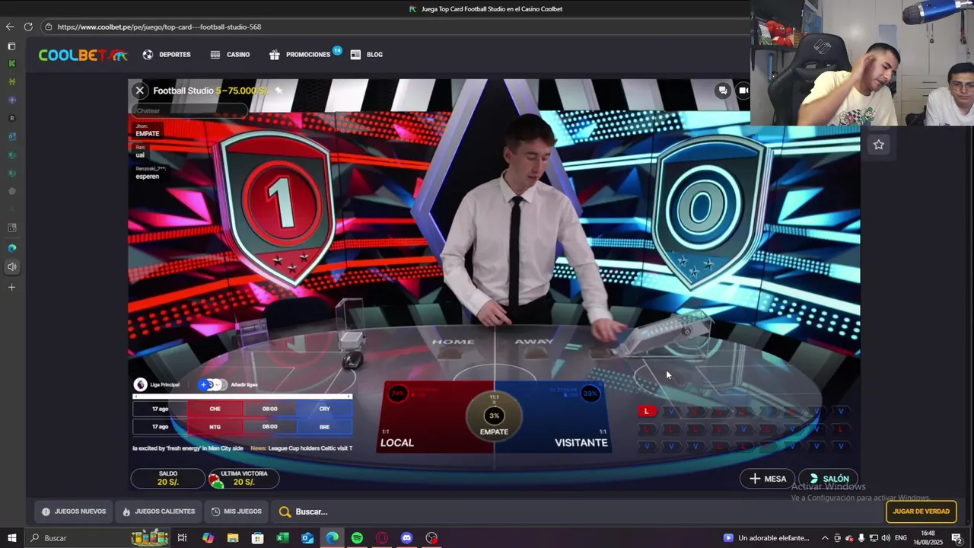This screenshot has height=548, width=974.
Task: Open the Windows notification center icon
Action: pos(957,538)
